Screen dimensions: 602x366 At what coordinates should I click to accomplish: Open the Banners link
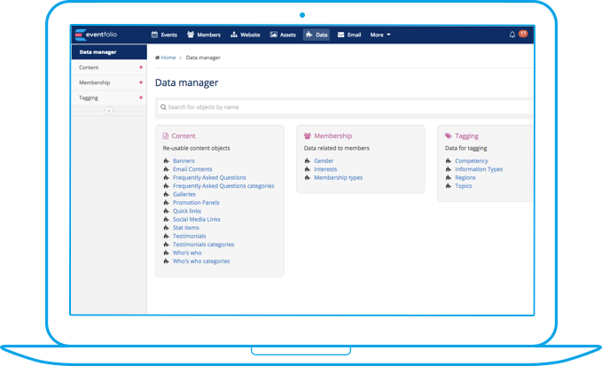pyautogui.click(x=184, y=160)
